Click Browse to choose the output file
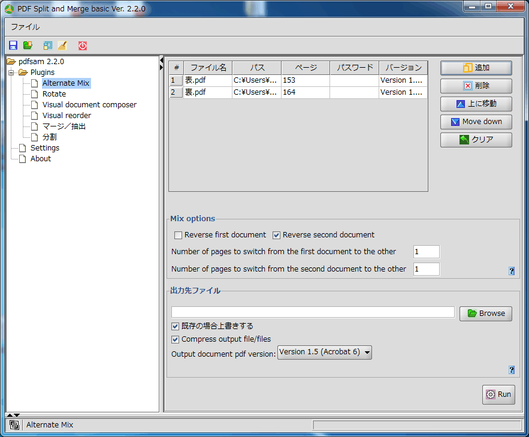Image resolution: width=529 pixels, height=437 pixels. tap(485, 314)
